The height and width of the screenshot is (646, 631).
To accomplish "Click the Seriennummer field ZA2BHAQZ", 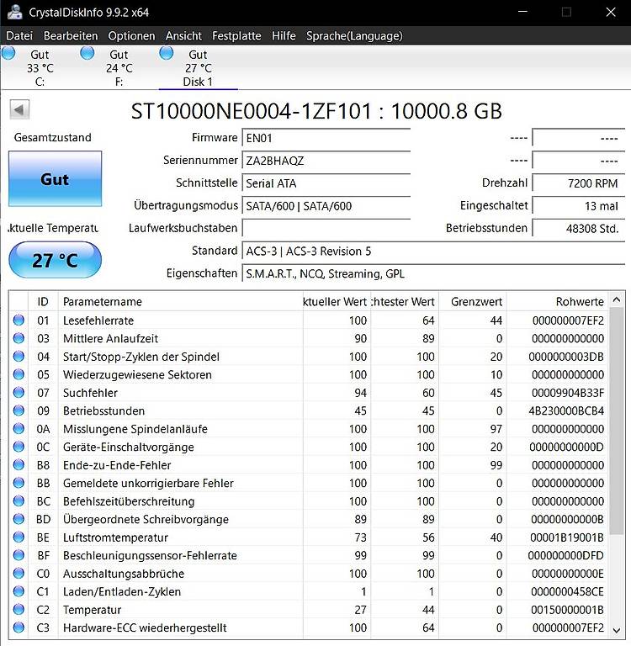I will pos(326,161).
